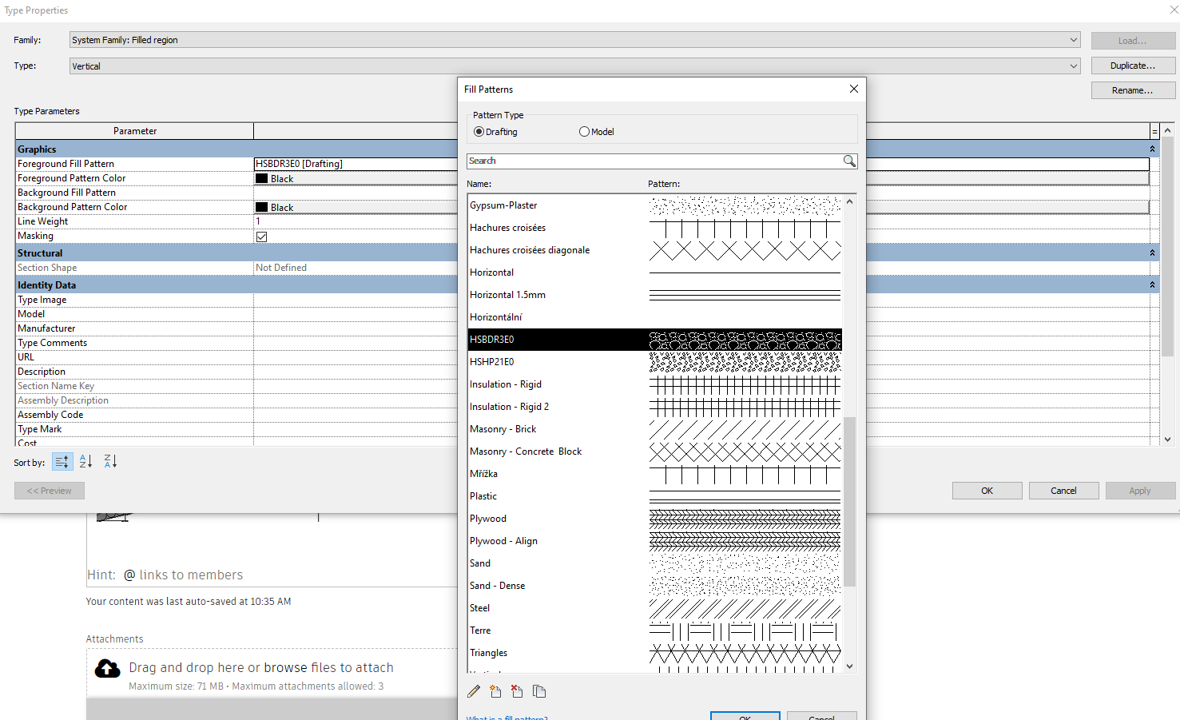
Task: Click the search magnifier in Fill Patterns
Action: click(x=849, y=161)
